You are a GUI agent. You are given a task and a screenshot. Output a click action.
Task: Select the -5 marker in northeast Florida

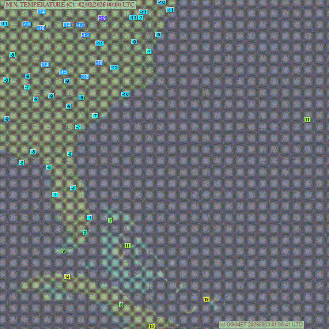point(70,154)
